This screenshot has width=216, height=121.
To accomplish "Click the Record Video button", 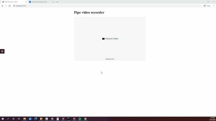I will click(x=110, y=39).
